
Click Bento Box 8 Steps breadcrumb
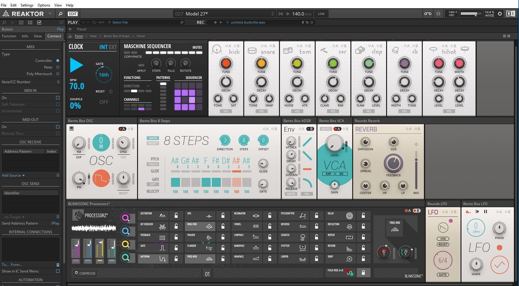coord(116,36)
